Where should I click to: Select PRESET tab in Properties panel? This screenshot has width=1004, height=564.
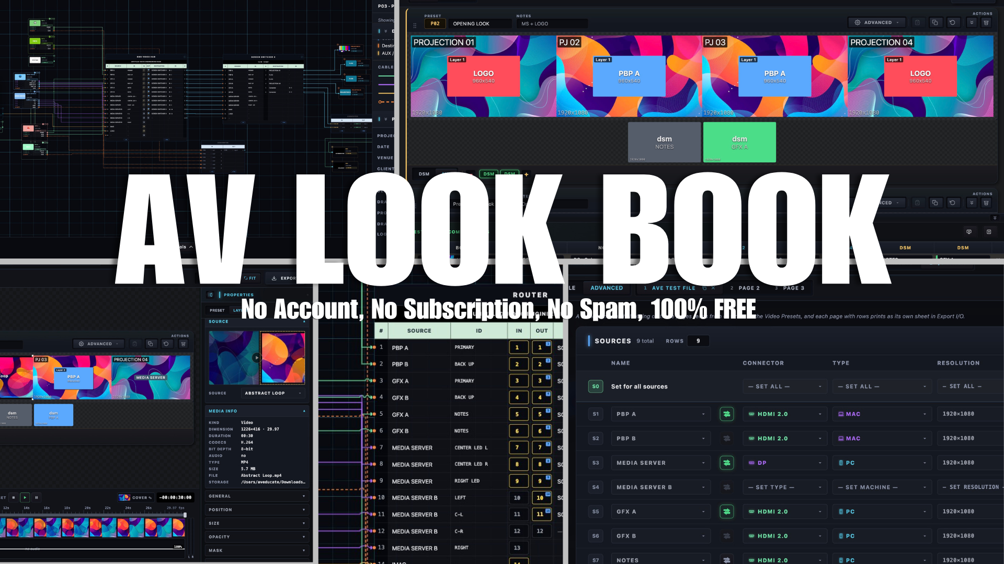[217, 310]
